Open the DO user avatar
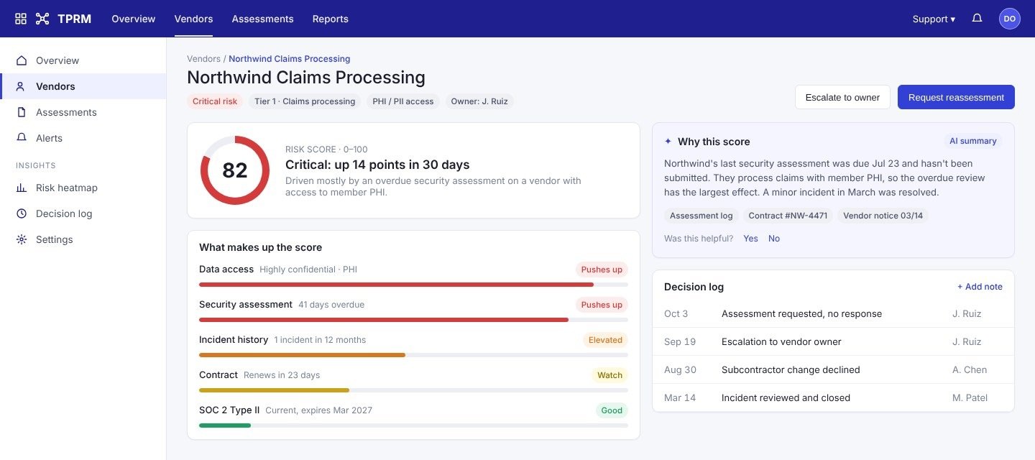The image size is (1035, 460). (1009, 19)
